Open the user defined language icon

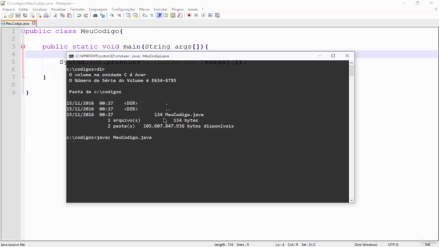coord(166,15)
